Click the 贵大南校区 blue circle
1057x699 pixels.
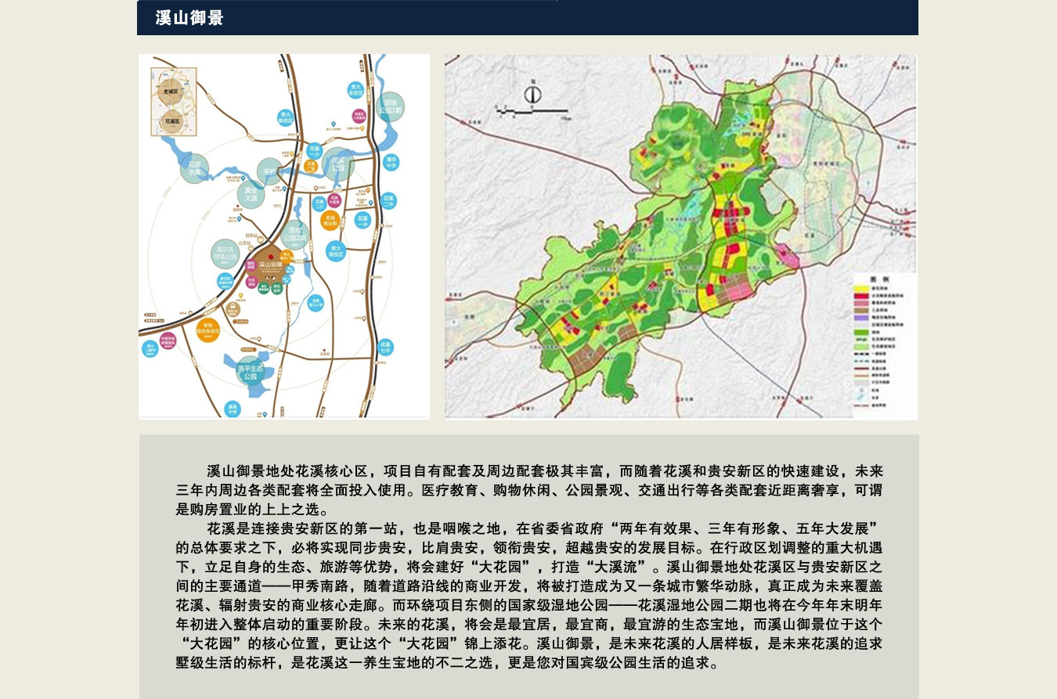(335, 250)
